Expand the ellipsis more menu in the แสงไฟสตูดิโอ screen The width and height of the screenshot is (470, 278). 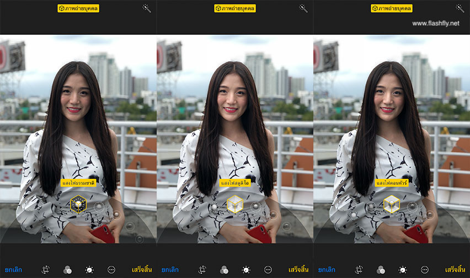pos(268,270)
